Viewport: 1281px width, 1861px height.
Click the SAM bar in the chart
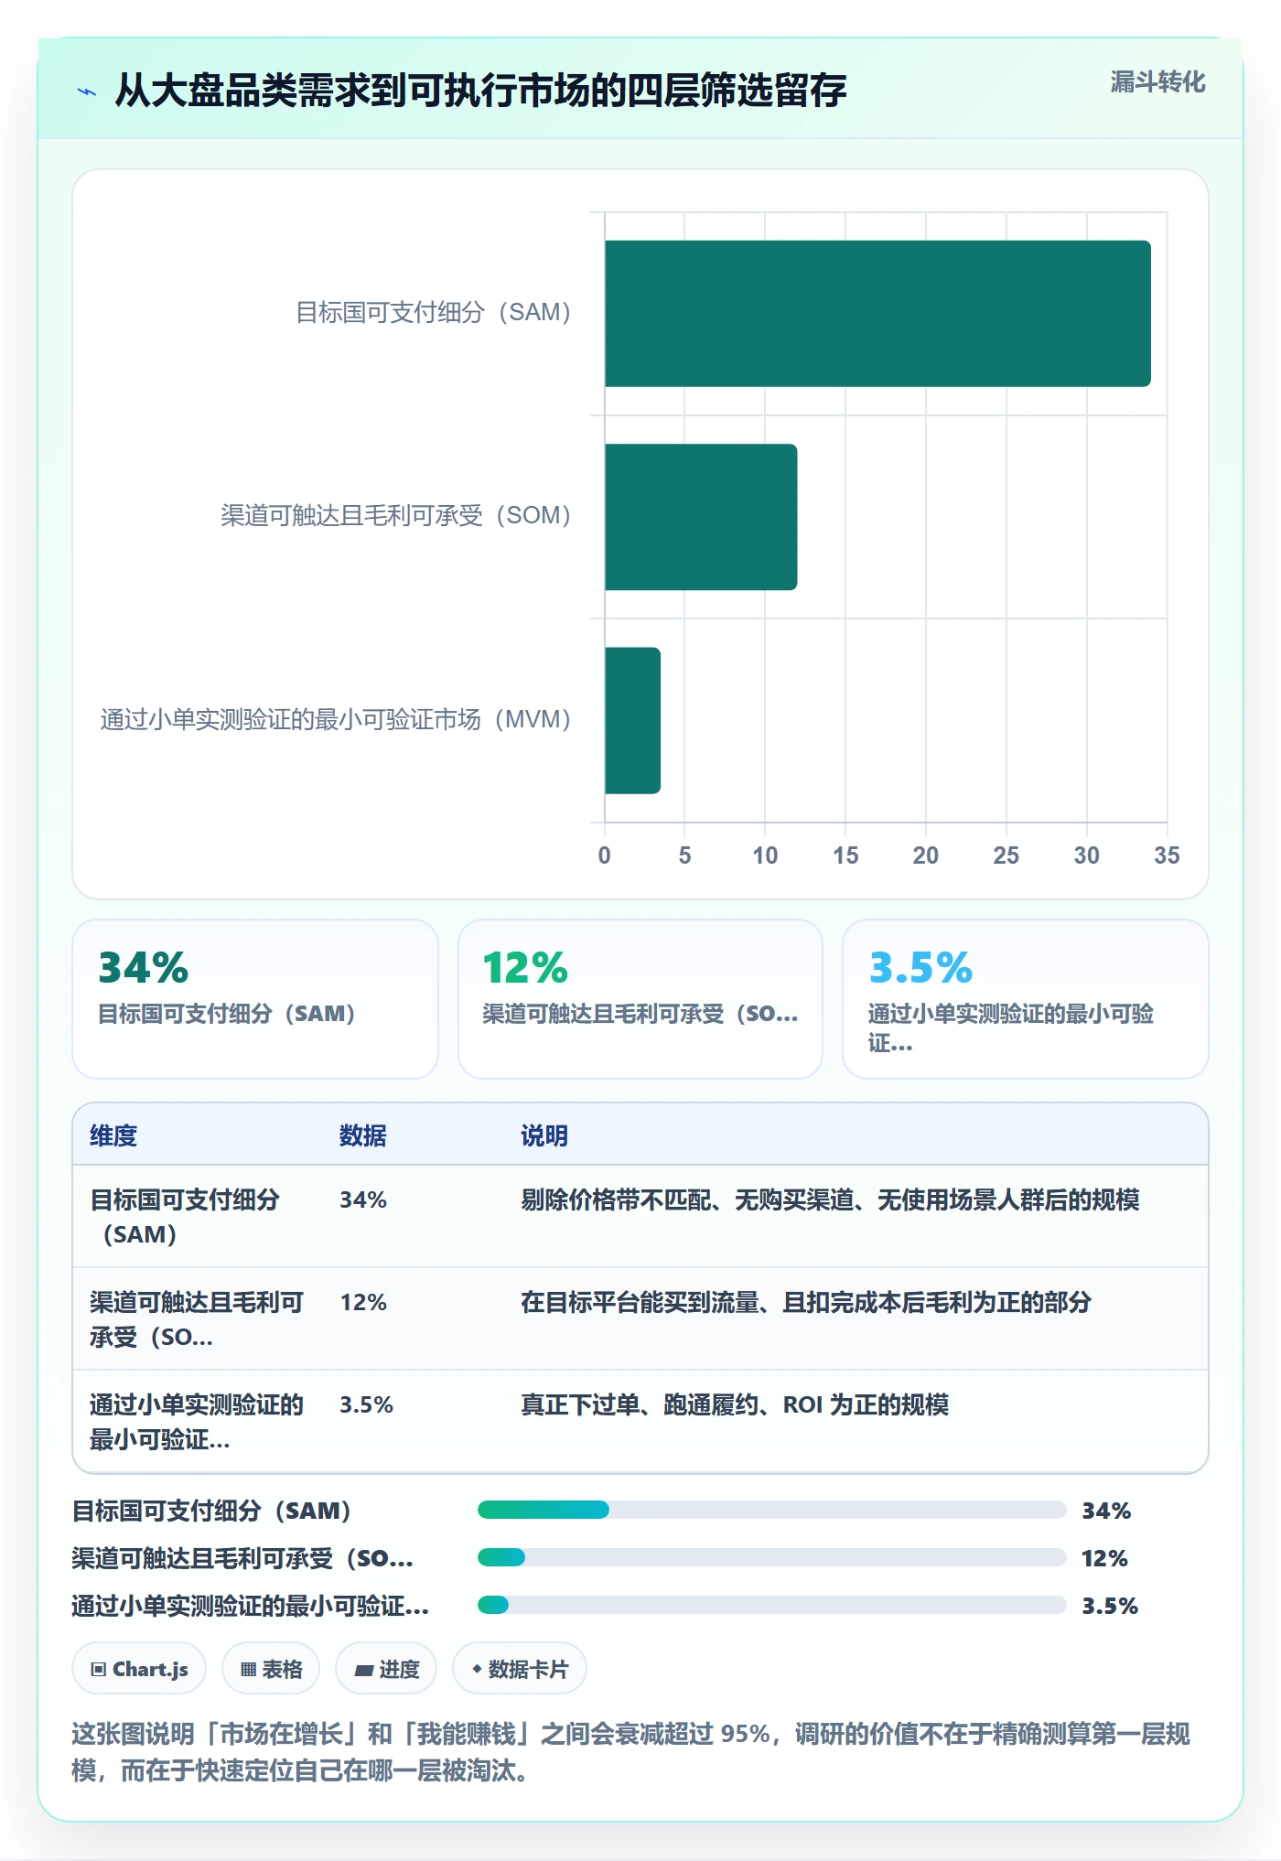click(877, 314)
